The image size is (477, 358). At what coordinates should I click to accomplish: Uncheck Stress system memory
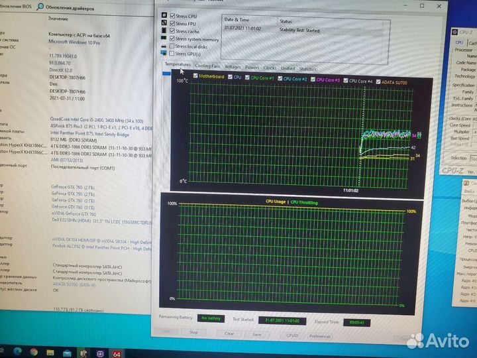(x=172, y=38)
